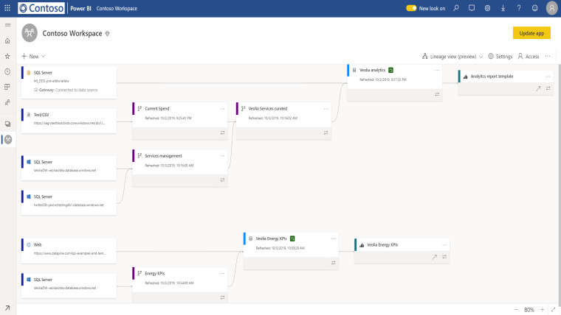Open the top bar settings gear

point(487,8)
